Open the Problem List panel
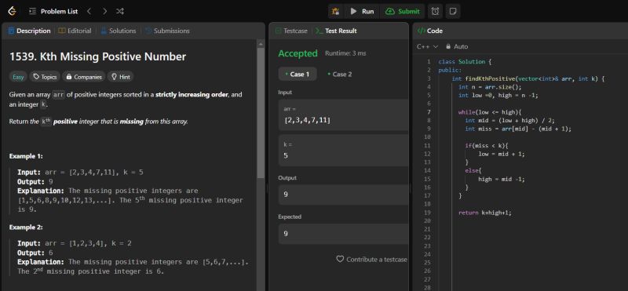The width and height of the screenshot is (628, 291). coord(53,11)
